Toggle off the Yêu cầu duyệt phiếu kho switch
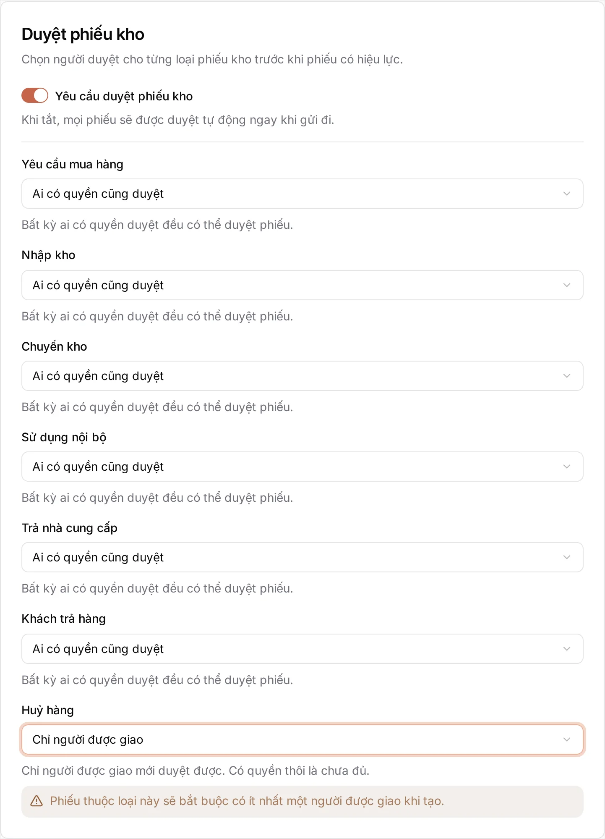 coord(35,95)
